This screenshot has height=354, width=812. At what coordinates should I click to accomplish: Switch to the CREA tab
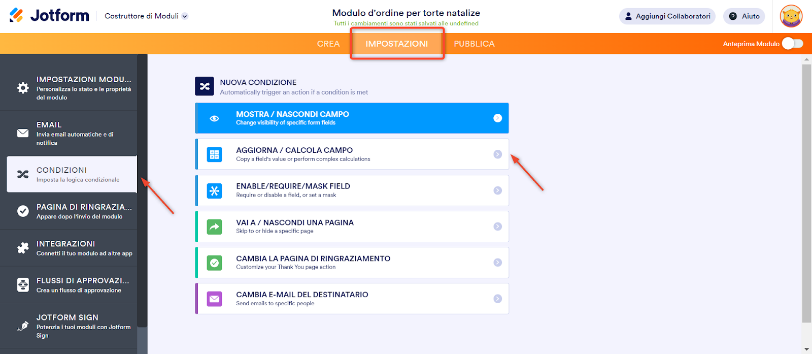pyautogui.click(x=328, y=44)
